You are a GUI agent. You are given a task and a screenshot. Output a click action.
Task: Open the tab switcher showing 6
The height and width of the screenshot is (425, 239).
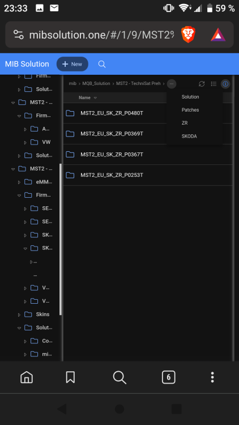click(169, 377)
